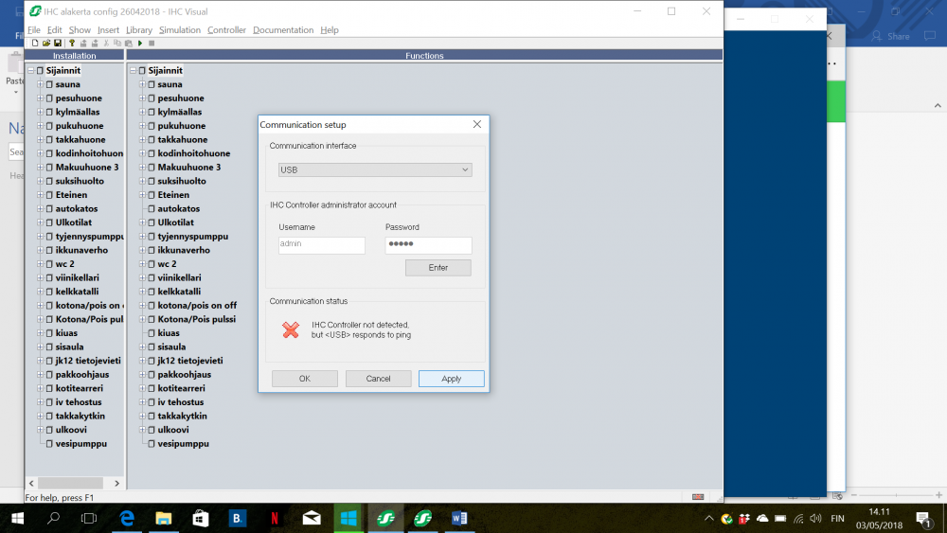Click the Save diskette toolbar icon
947x533 pixels.
pyautogui.click(x=58, y=44)
